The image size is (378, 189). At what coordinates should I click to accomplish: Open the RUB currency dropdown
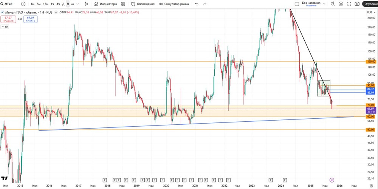pyautogui.click(x=371, y=12)
